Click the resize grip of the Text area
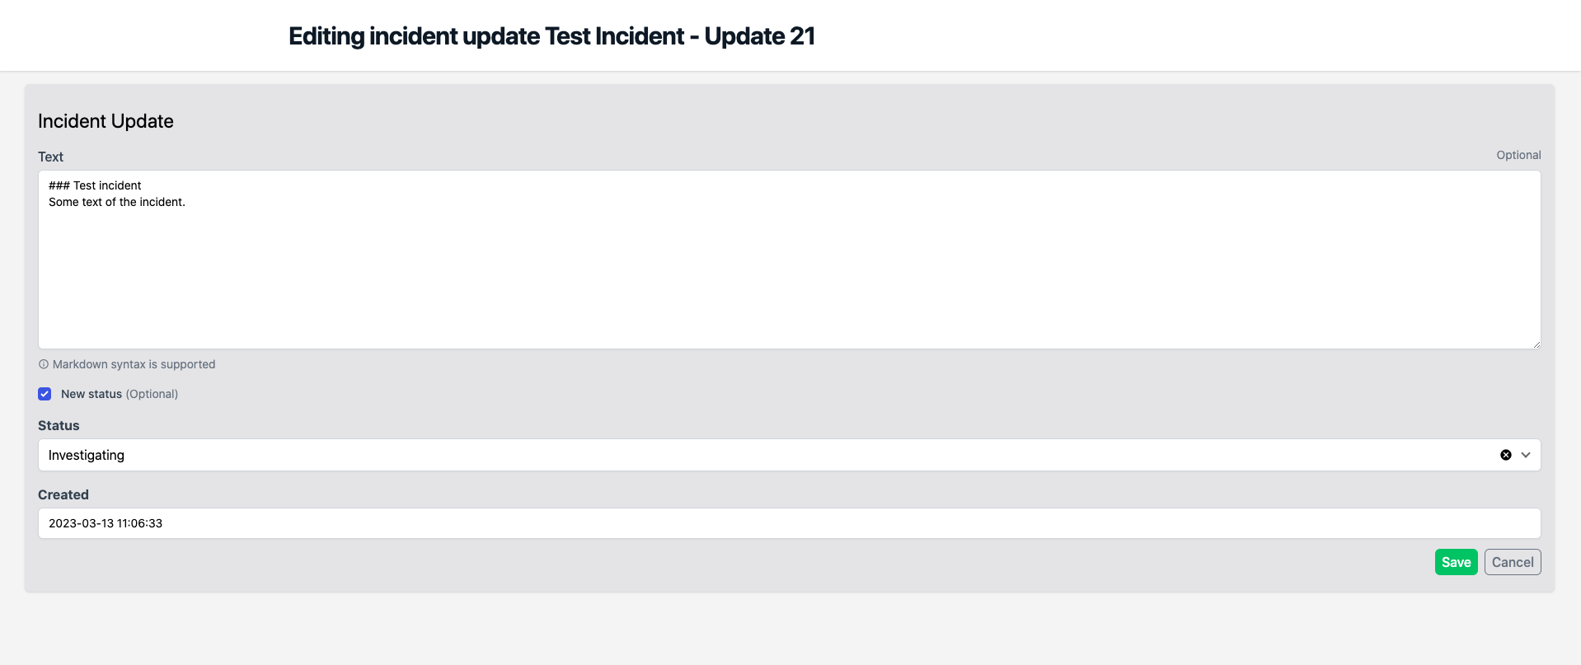 pos(1536,344)
